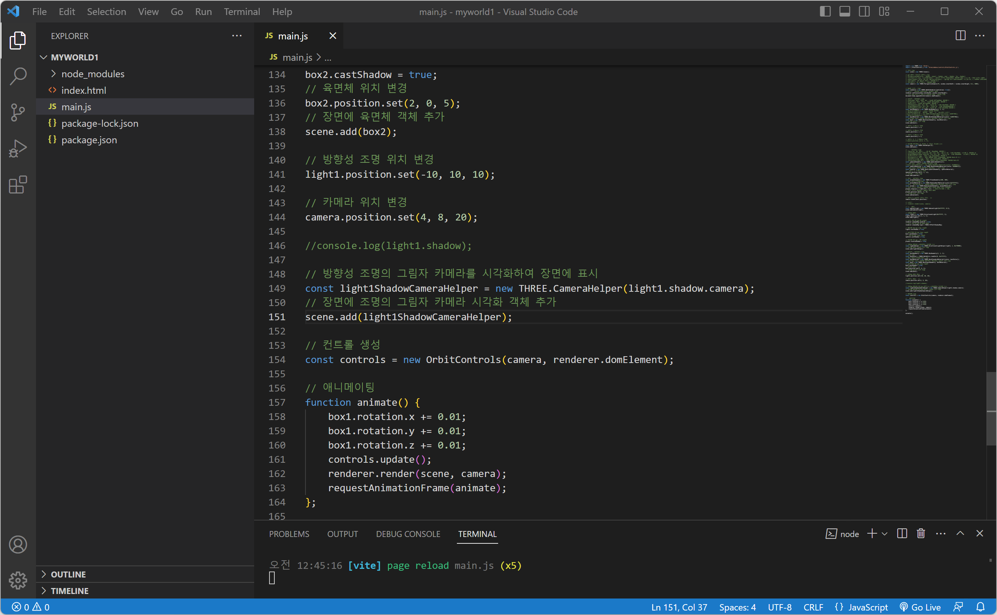997x615 pixels.
Task: Switch to the PROBLEMS tab
Action: [x=289, y=534]
